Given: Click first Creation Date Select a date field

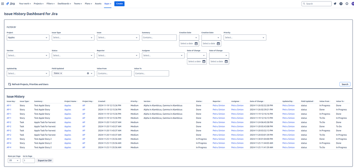Looking at the screenshot, I should click(x=189, y=44).
